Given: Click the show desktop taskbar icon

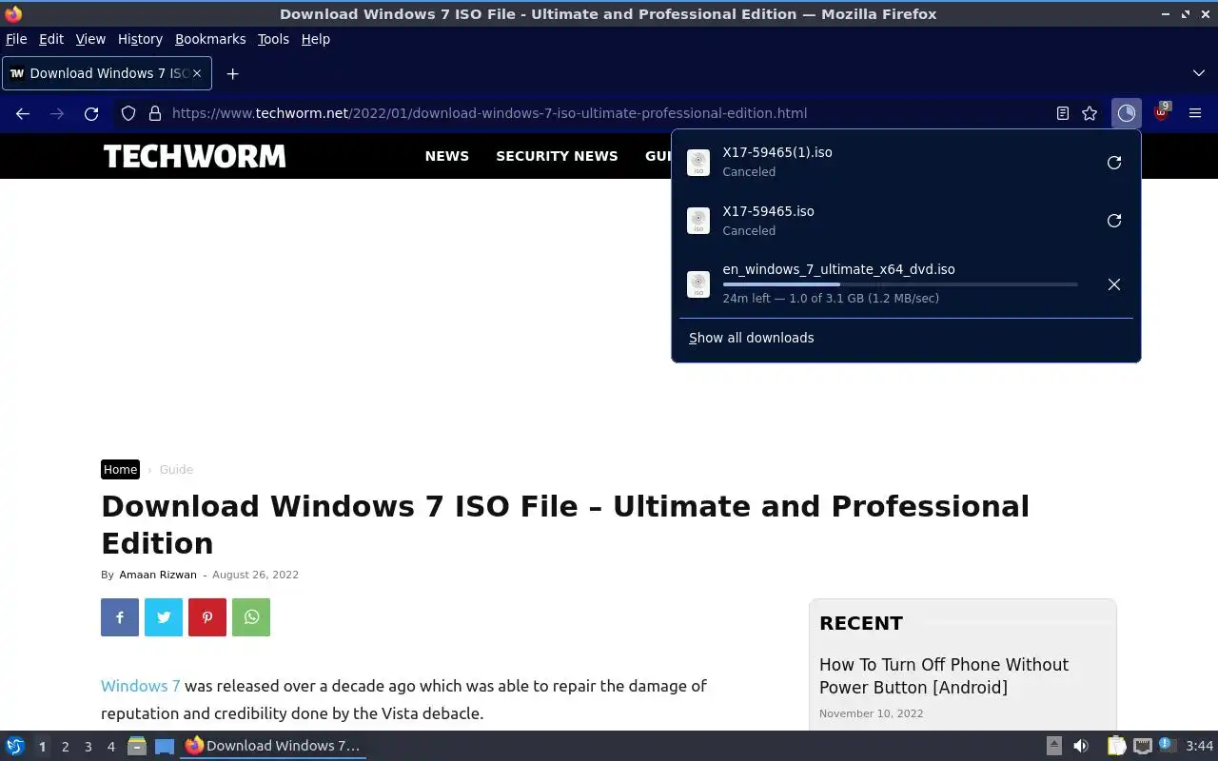Looking at the screenshot, I should [x=165, y=746].
